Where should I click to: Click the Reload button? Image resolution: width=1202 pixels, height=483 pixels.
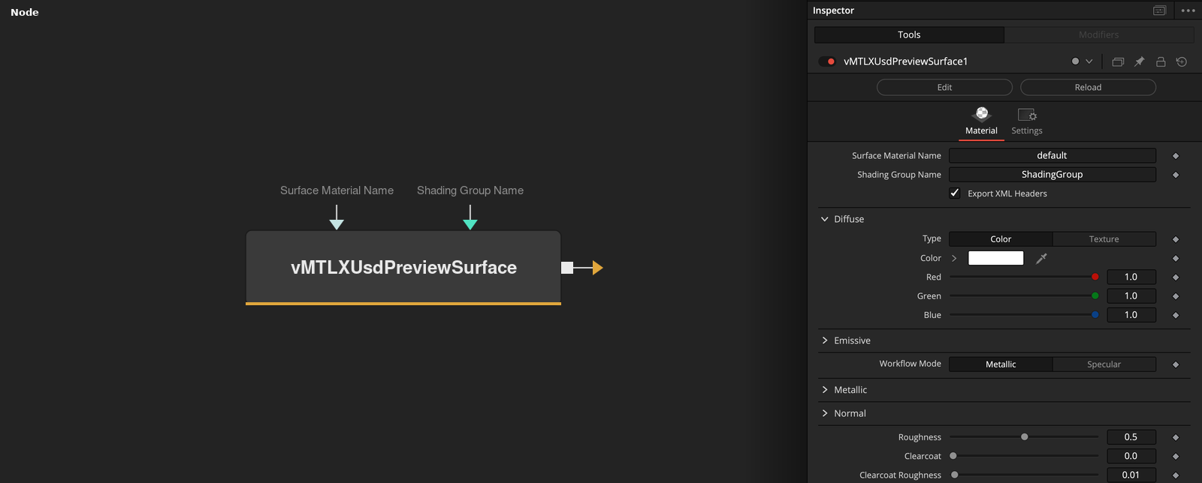(1088, 87)
